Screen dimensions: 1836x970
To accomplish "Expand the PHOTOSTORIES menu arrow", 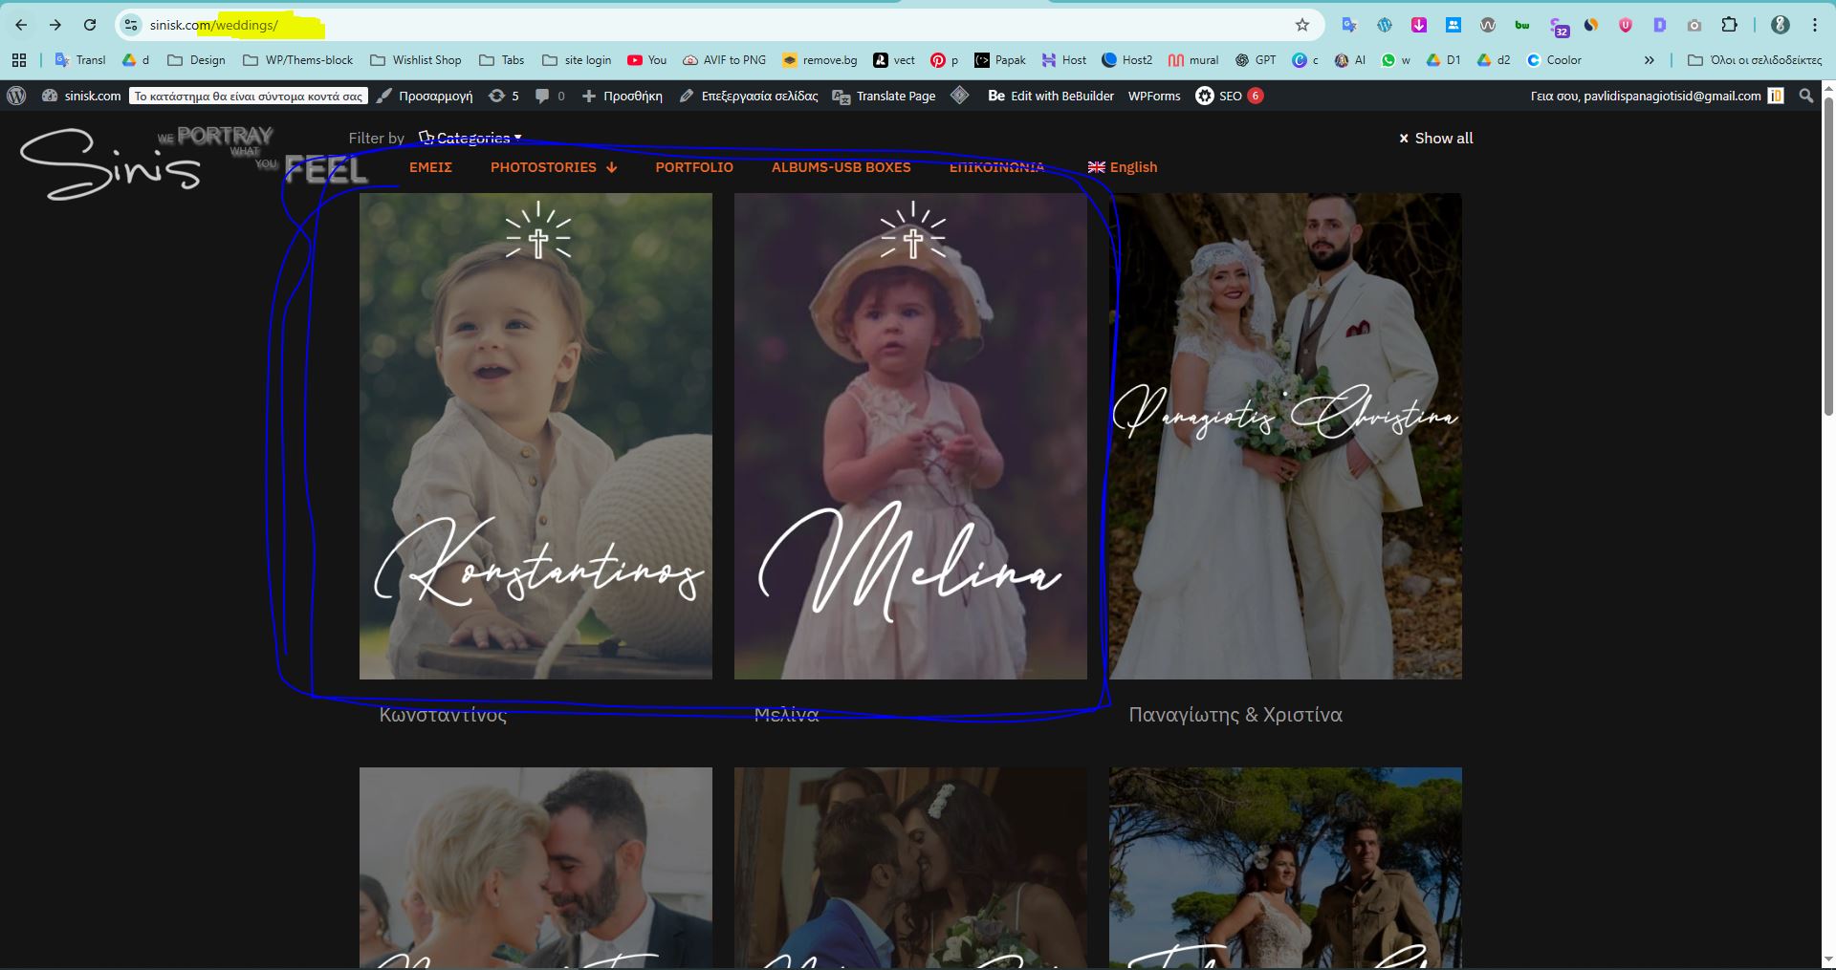I will point(612,167).
